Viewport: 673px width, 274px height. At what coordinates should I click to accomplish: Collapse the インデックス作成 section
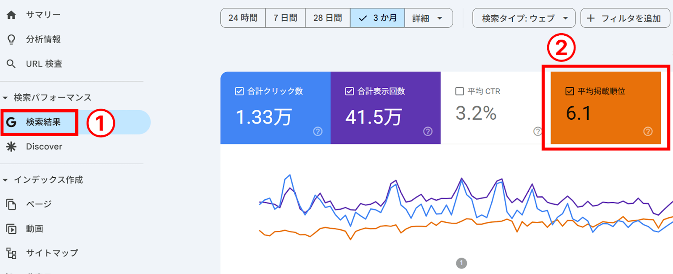(x=5, y=180)
